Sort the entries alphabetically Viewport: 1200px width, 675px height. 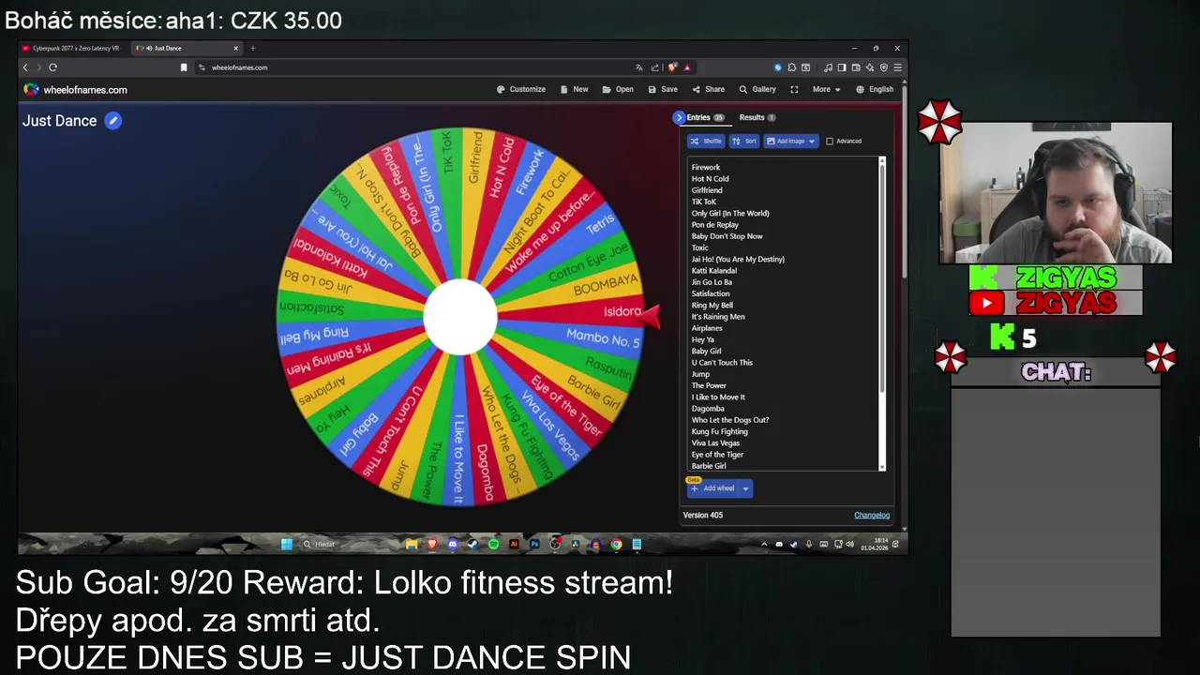click(744, 141)
